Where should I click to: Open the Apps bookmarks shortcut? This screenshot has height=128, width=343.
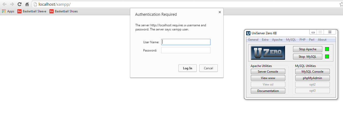click(8, 11)
